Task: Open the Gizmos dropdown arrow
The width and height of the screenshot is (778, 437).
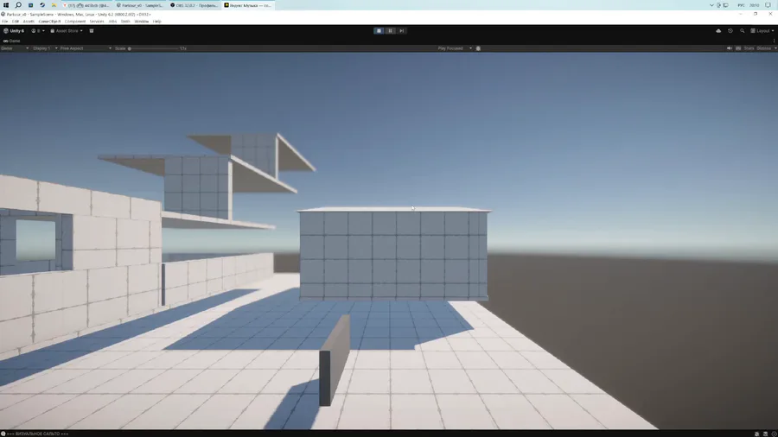Action: point(775,48)
